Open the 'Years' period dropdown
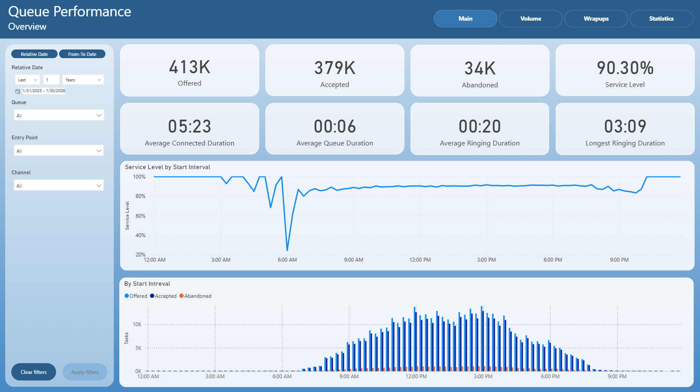Screen dimensions: 700x392 tap(84, 80)
